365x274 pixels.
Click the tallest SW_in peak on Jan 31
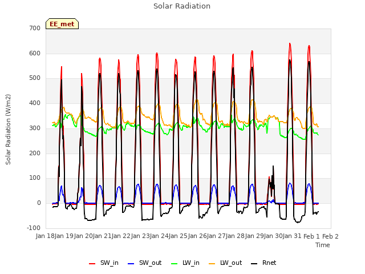click(x=290, y=44)
